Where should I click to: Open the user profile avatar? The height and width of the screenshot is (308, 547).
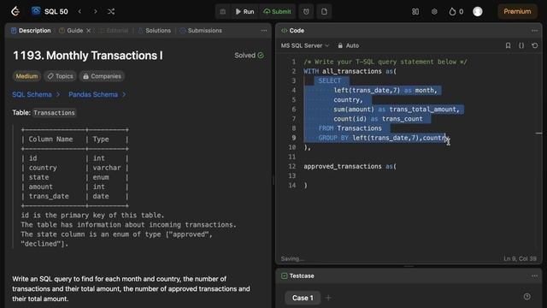[478, 11]
